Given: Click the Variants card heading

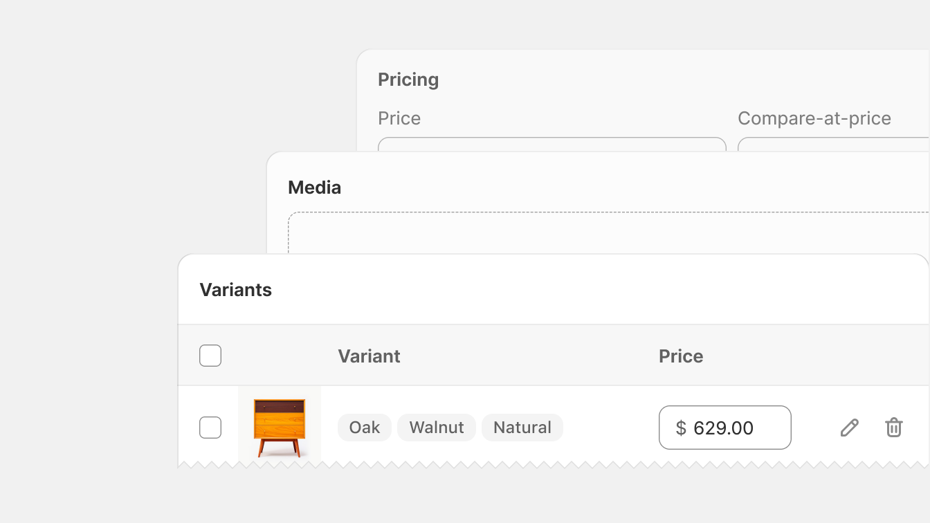Looking at the screenshot, I should pyautogui.click(x=235, y=289).
